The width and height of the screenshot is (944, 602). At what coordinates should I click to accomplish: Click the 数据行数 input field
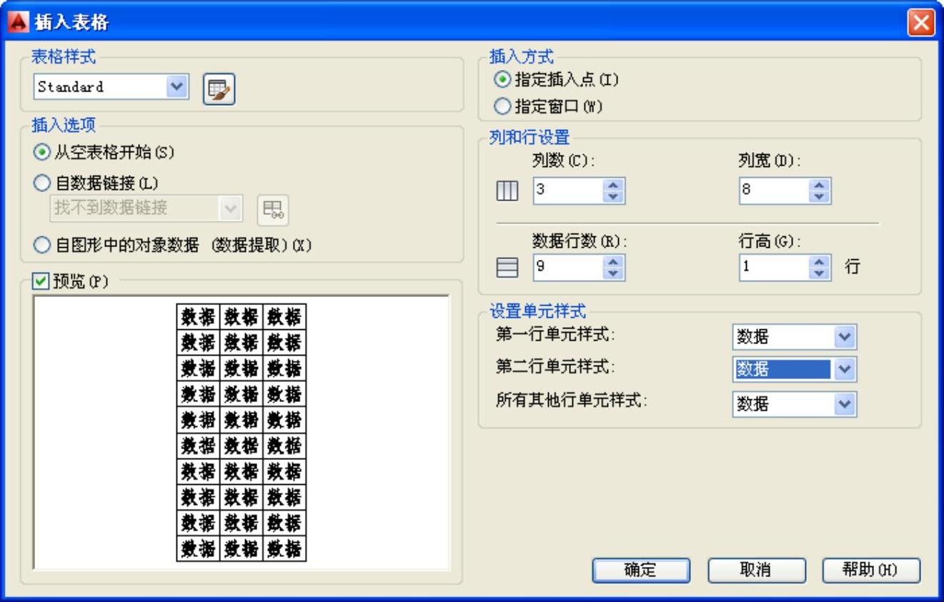[x=570, y=269]
